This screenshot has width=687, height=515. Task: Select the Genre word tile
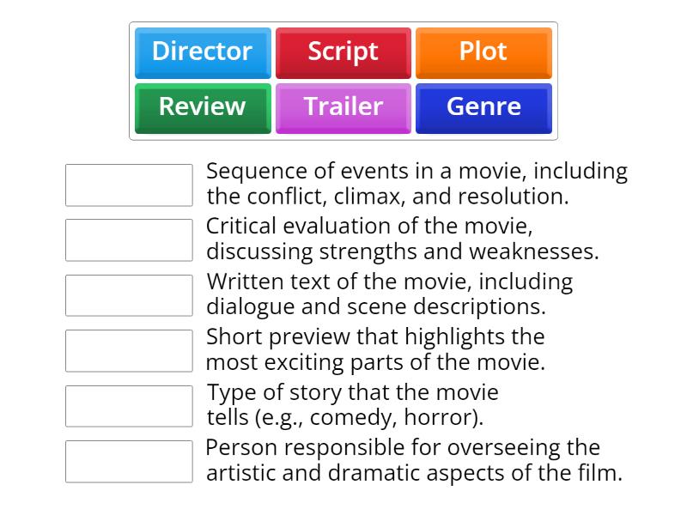[483, 107]
